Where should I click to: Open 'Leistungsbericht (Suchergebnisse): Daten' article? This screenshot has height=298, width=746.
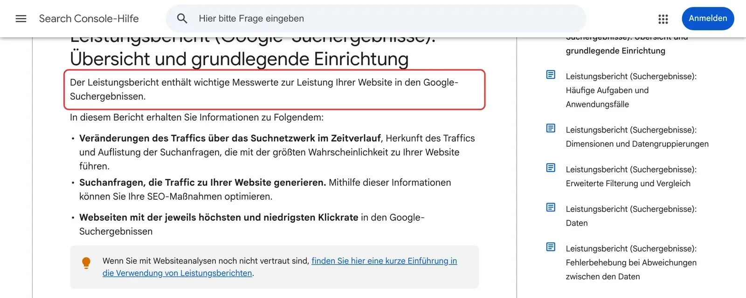(x=631, y=216)
